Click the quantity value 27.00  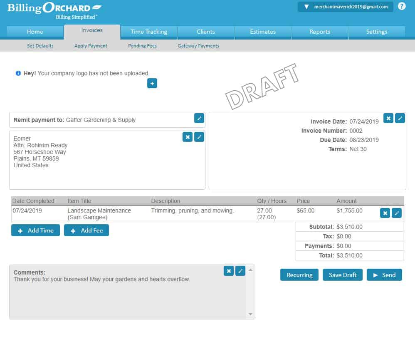(264, 210)
